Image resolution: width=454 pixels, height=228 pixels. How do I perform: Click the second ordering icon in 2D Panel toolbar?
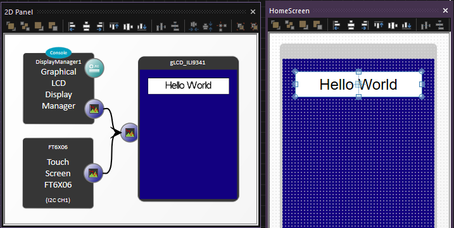pos(25,27)
